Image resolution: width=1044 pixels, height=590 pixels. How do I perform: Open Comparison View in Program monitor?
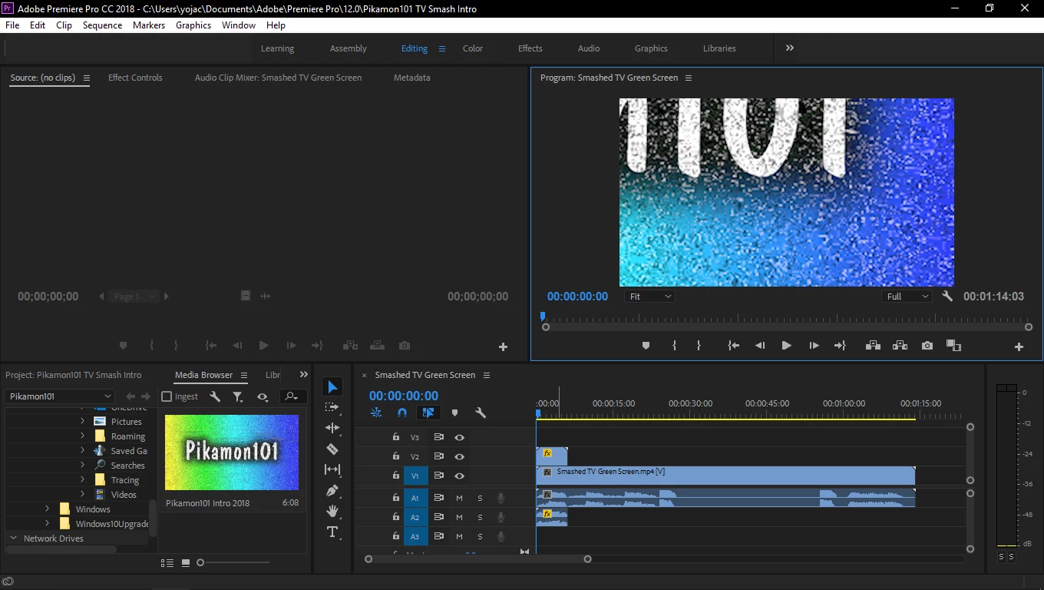point(953,346)
